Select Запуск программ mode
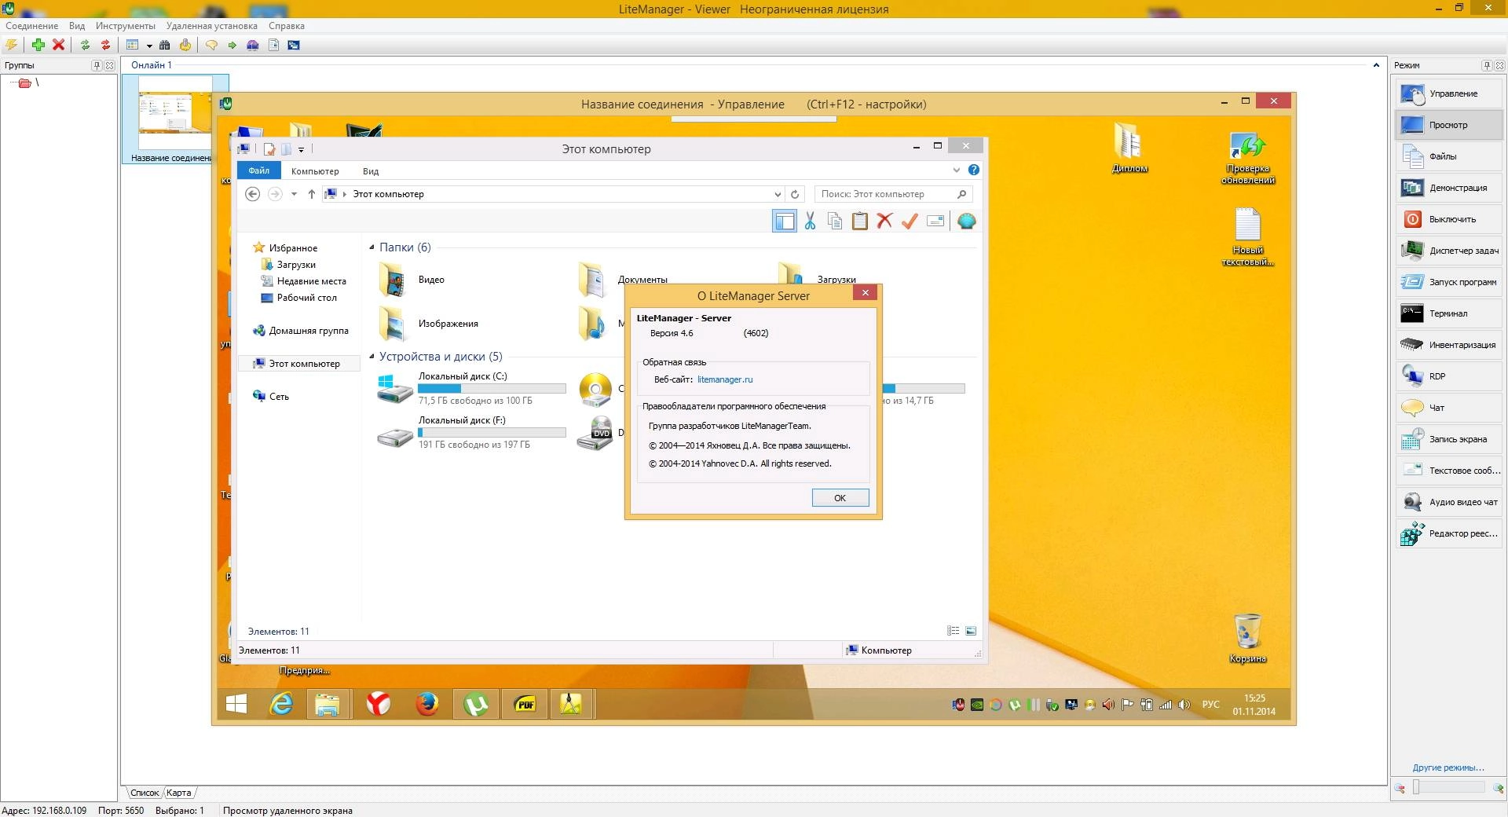The height and width of the screenshot is (817, 1508). (x=1449, y=282)
